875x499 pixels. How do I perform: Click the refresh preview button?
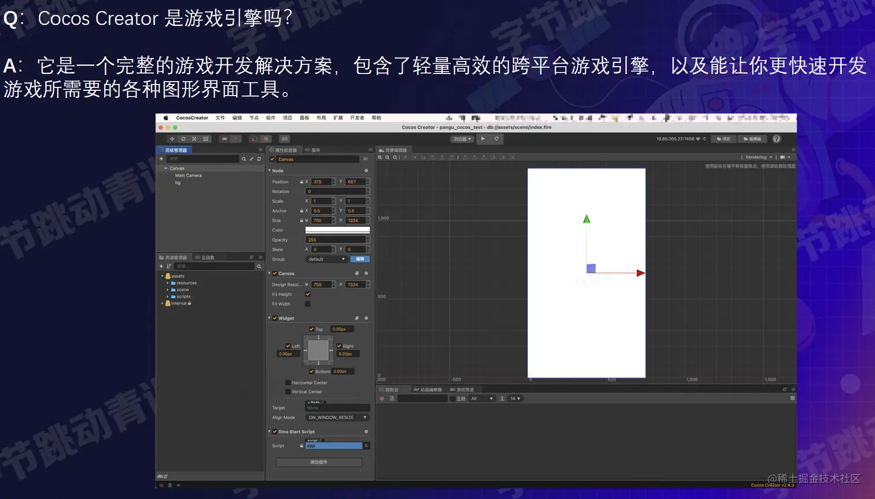tap(497, 139)
